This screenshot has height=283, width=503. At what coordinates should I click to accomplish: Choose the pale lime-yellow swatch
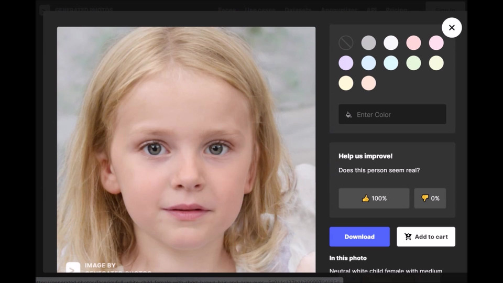coord(436,63)
